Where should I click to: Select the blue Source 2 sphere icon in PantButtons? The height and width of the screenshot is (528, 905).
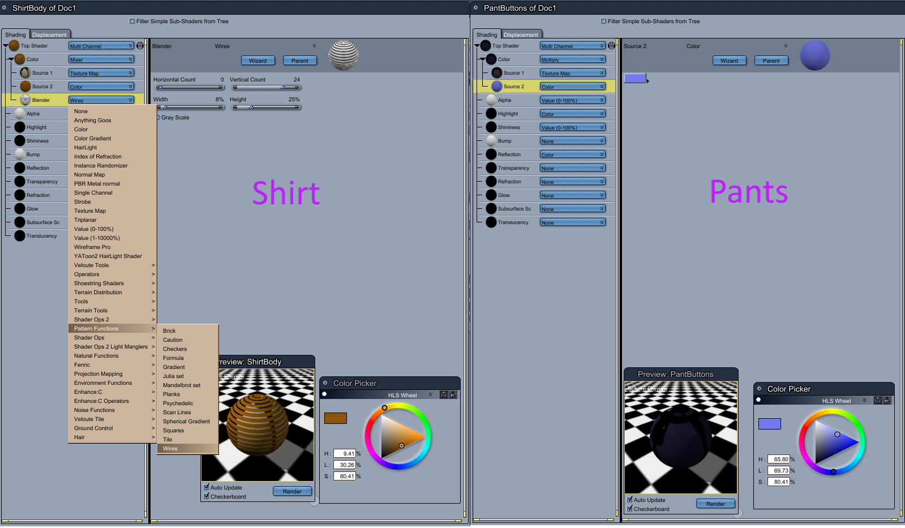pyautogui.click(x=497, y=86)
